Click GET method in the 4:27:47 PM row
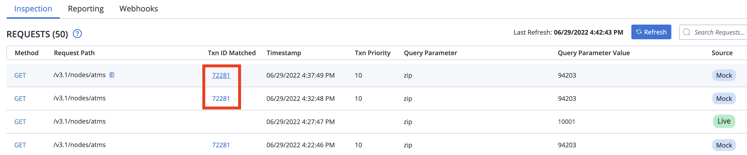Image resolution: width=747 pixels, height=155 pixels. [x=20, y=122]
